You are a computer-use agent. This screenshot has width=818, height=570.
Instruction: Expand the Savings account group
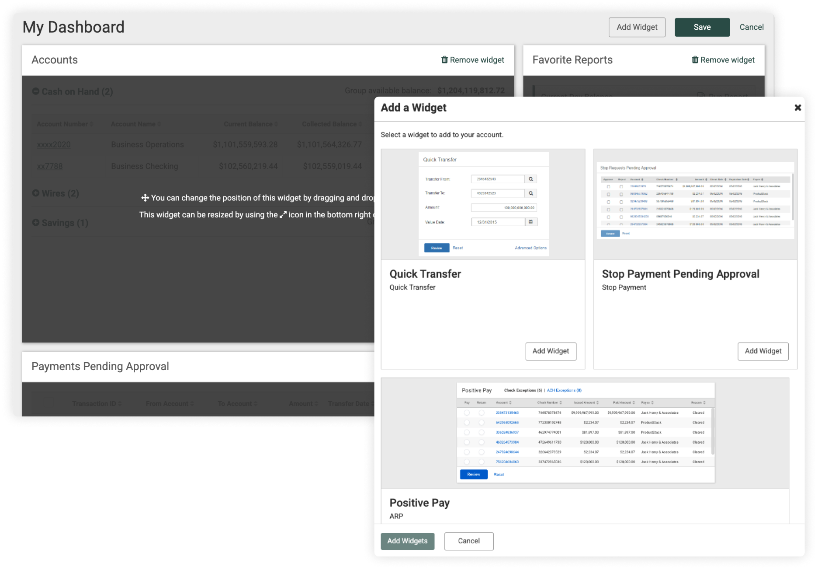tap(35, 223)
